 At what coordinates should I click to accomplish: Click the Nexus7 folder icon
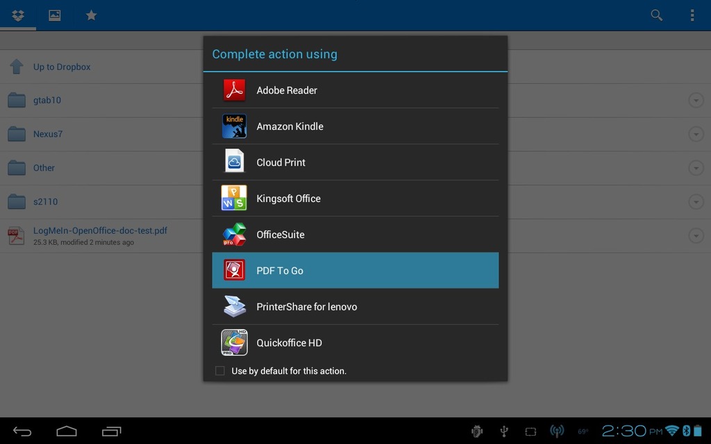click(17, 134)
